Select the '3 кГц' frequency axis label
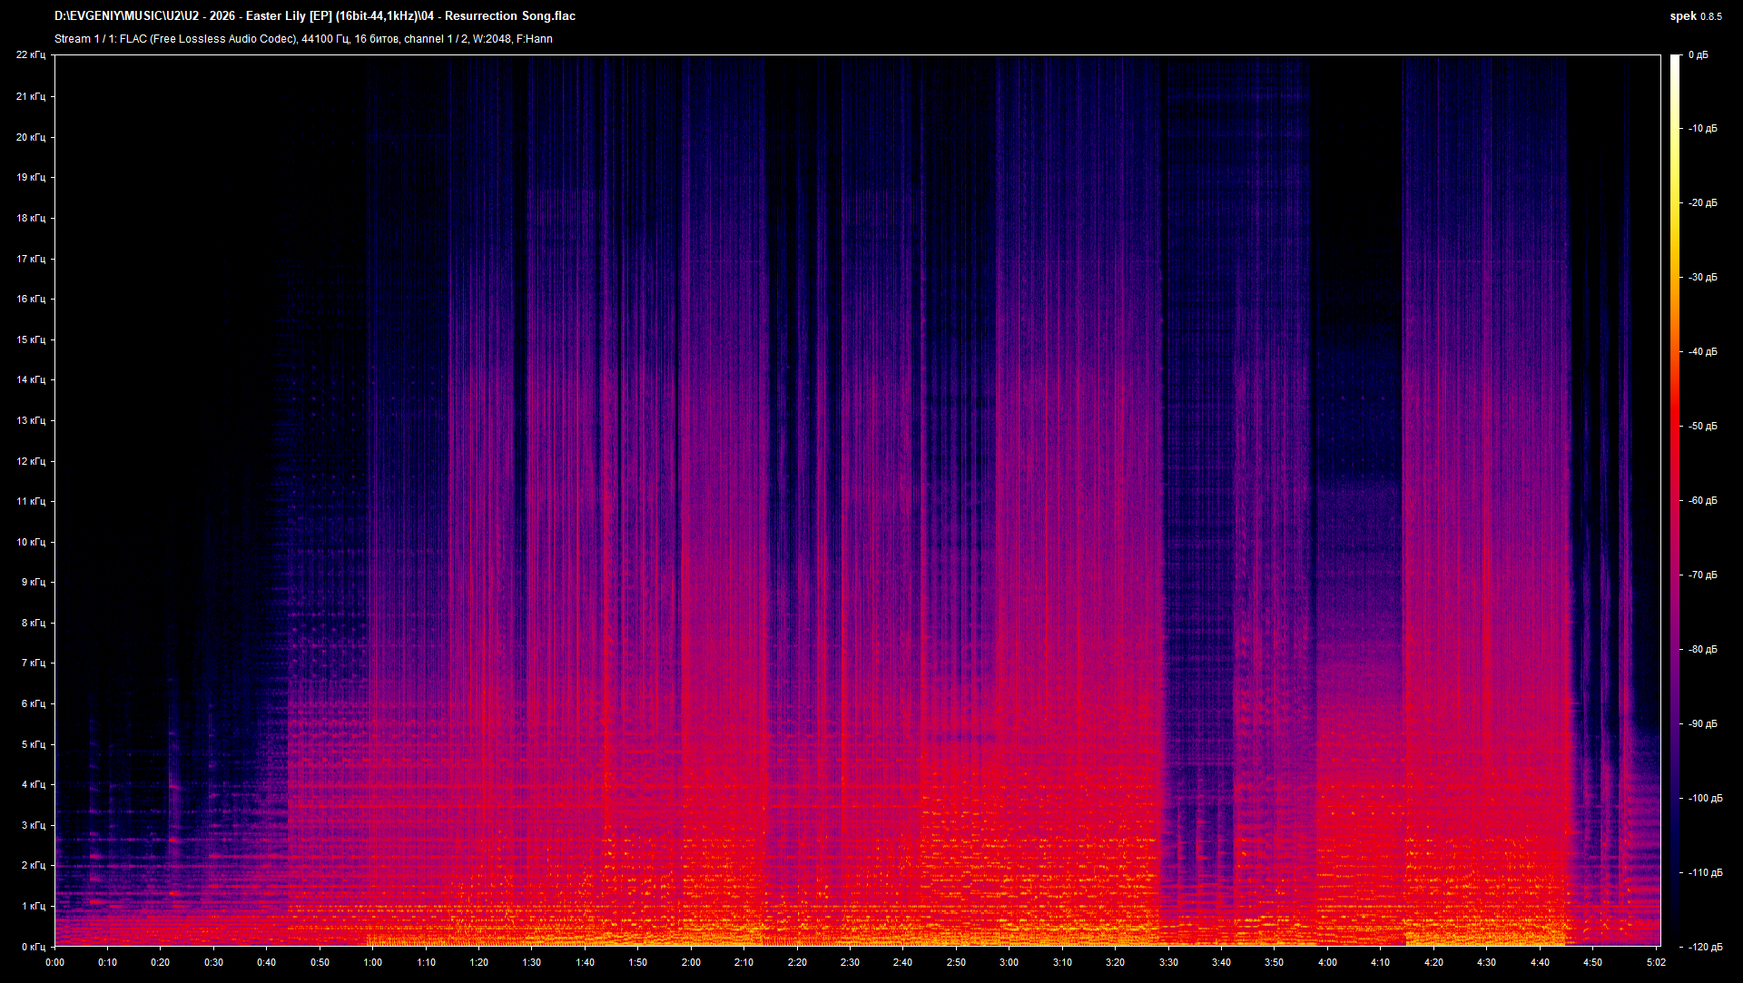1743x983 pixels. click(34, 825)
